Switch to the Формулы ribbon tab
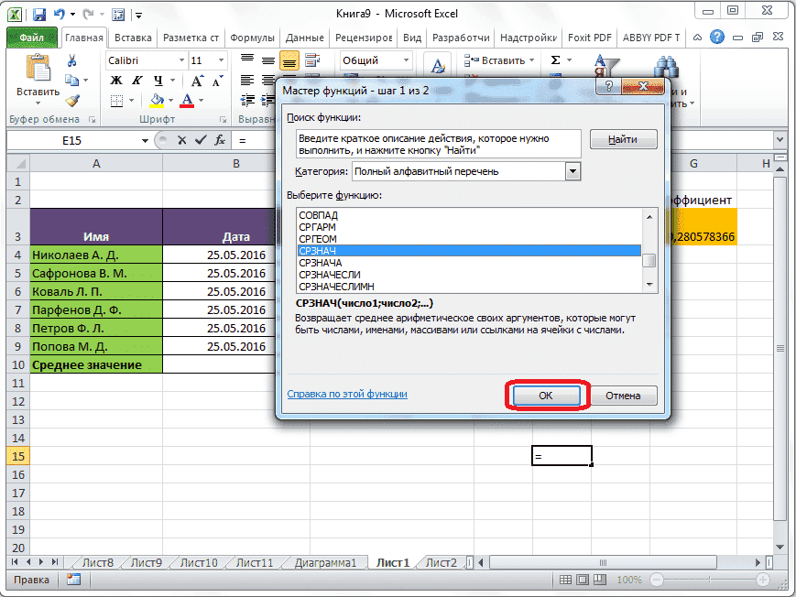This screenshot has height=597, width=796. [x=254, y=38]
